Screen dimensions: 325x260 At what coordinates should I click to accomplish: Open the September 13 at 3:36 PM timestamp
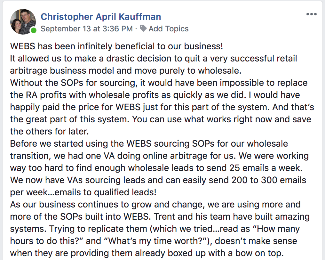point(86,29)
